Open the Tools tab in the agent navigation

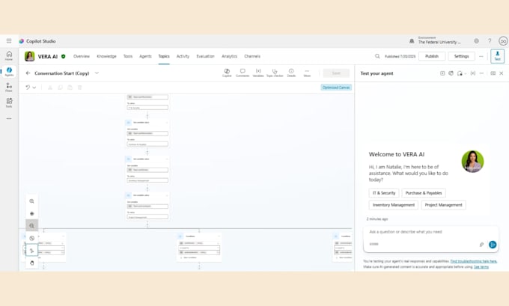point(128,56)
